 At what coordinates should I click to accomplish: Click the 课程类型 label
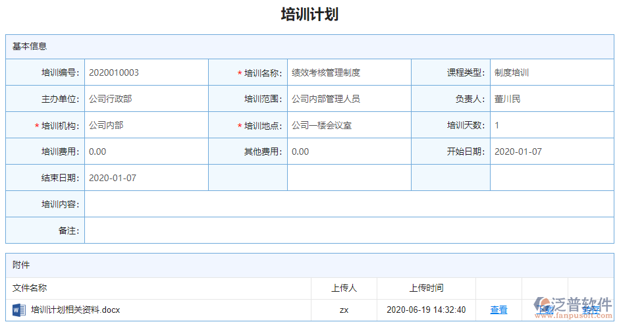pyautogui.click(x=466, y=72)
